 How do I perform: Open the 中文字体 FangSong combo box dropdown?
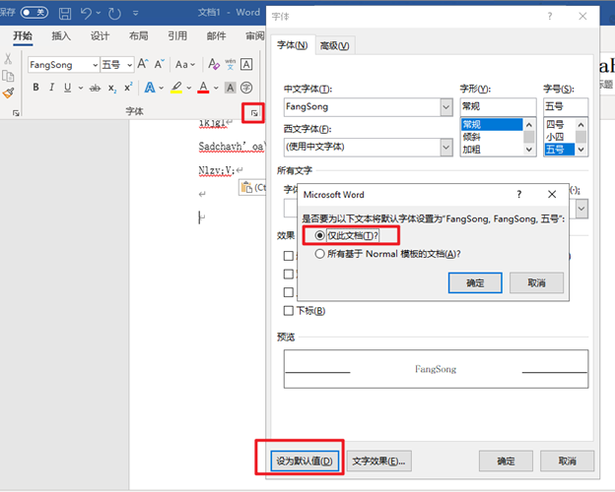[445, 106]
